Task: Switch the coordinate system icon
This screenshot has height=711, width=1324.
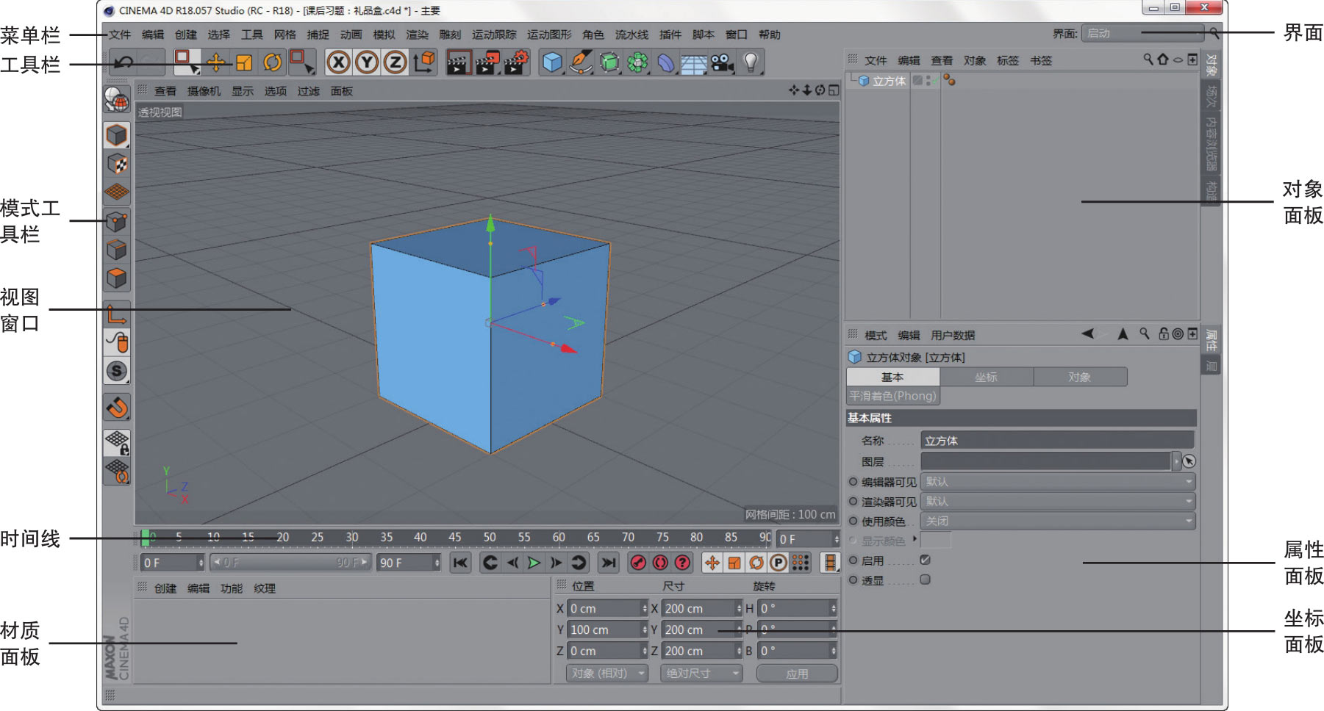Action: 424,62
